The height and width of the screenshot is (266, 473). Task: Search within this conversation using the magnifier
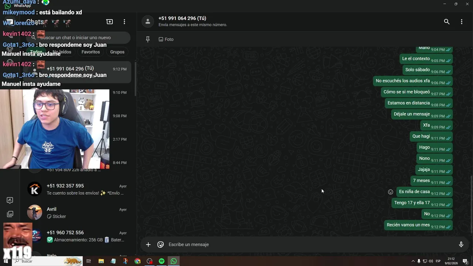click(x=447, y=22)
